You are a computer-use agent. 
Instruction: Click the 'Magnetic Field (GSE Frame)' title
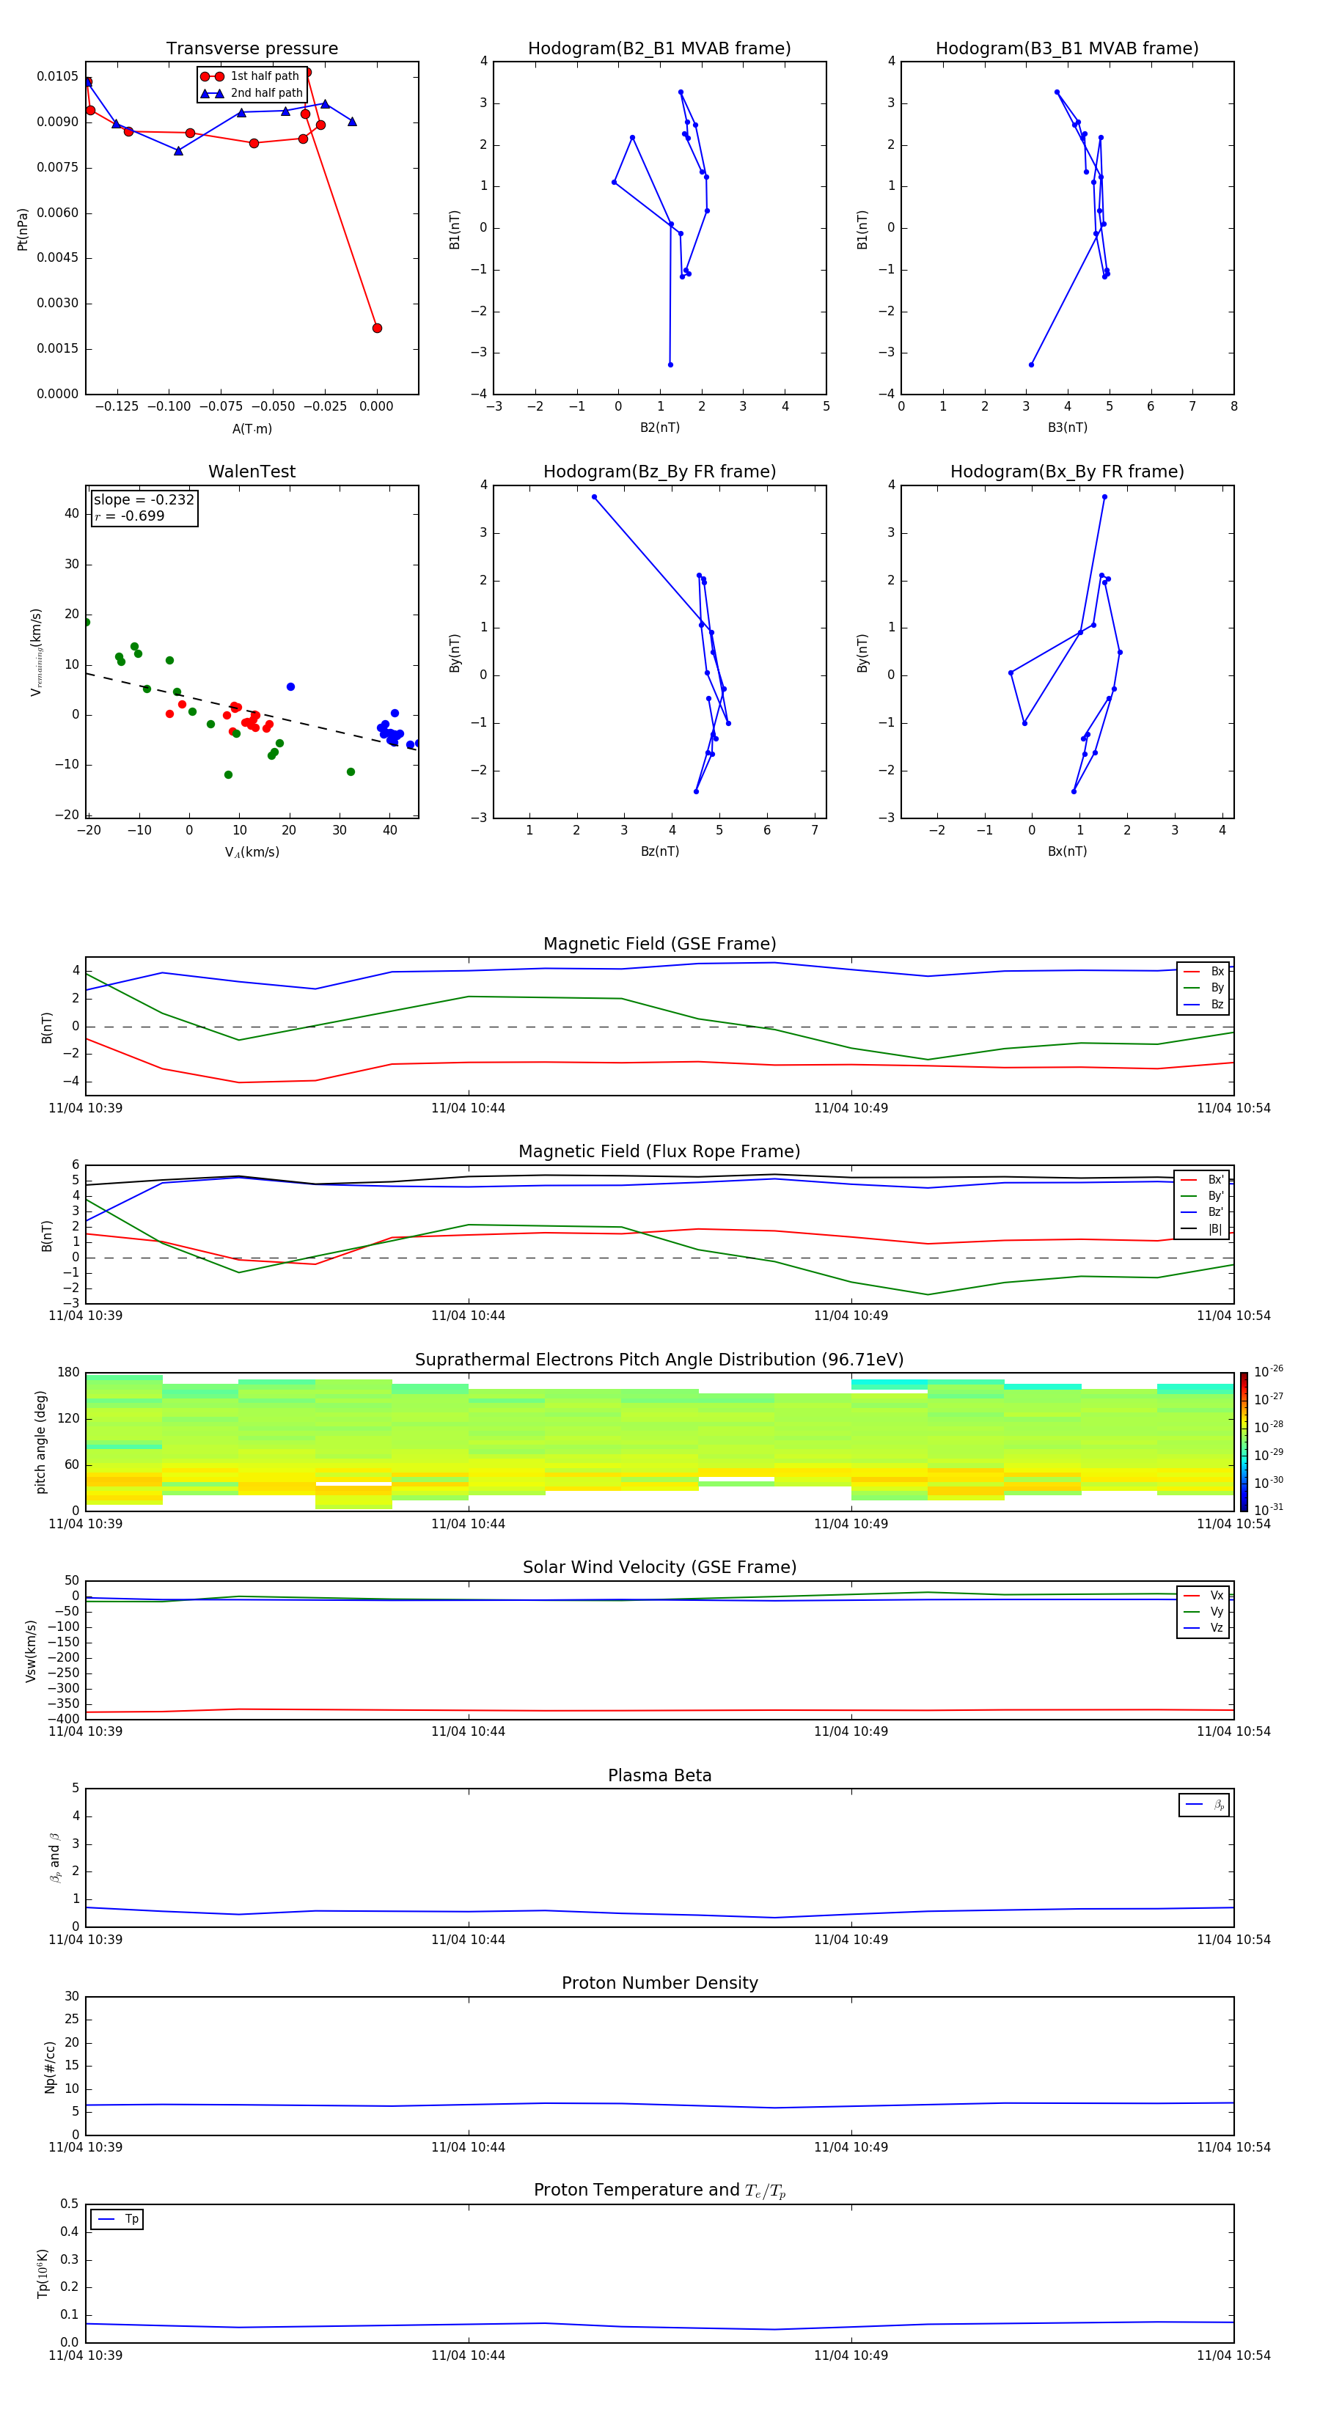coord(659,944)
